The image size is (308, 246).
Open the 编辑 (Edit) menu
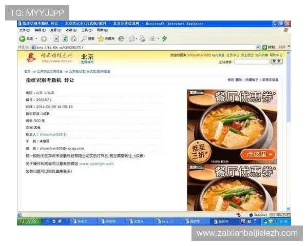click(40, 30)
